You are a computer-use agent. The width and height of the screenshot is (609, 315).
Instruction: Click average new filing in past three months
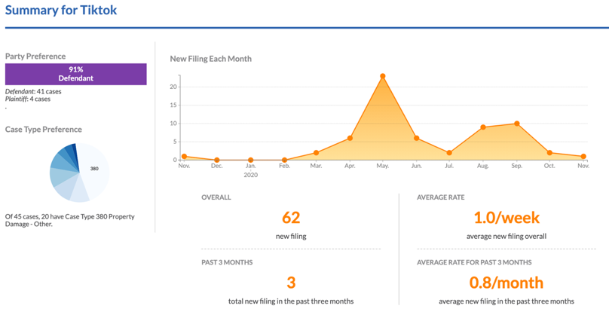coord(506,301)
